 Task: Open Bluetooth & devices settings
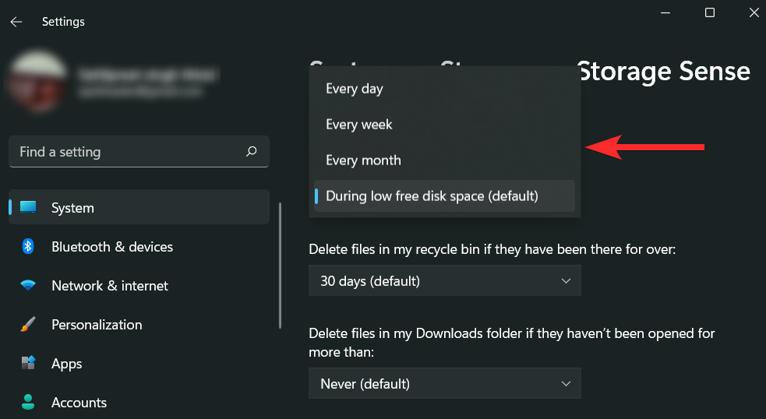point(112,247)
